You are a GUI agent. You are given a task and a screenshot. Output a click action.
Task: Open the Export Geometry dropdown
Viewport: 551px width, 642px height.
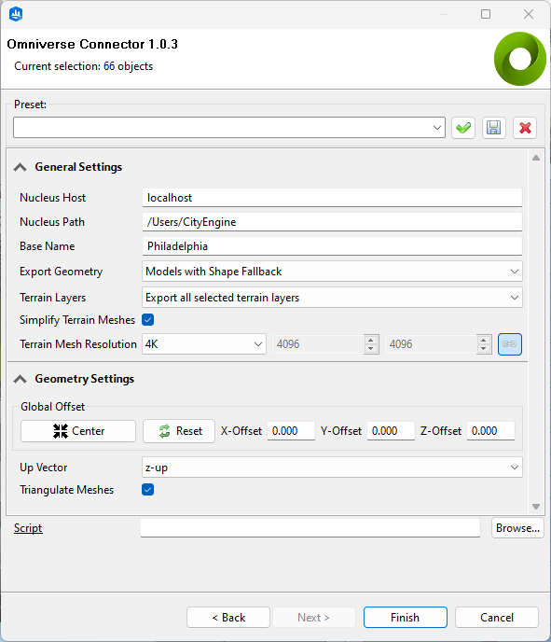(332, 272)
